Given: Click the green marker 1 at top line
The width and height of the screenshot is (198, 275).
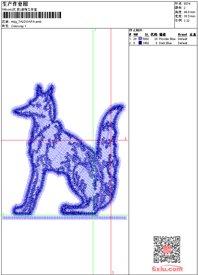Looking at the screenshot, I should (x=95, y=30).
